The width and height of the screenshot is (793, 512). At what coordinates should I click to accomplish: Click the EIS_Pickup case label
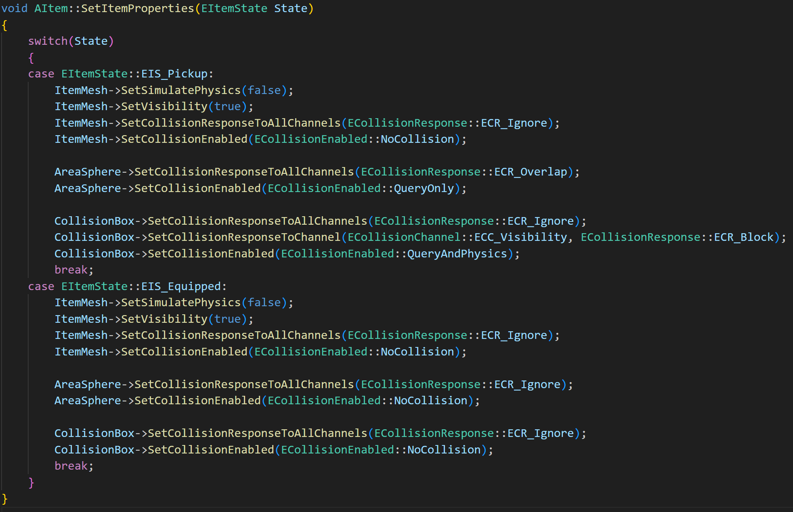(174, 74)
